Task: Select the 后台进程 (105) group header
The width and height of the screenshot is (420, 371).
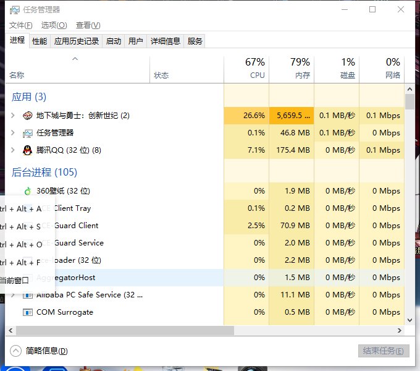Action: tap(44, 172)
